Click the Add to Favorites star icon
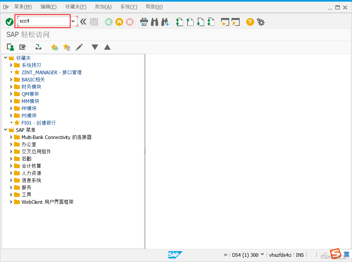This screenshot has height=262, width=352. coord(54,47)
